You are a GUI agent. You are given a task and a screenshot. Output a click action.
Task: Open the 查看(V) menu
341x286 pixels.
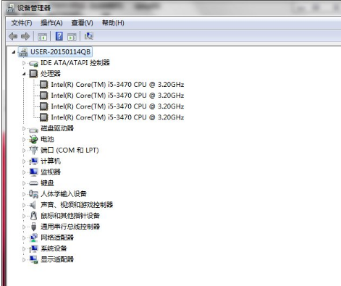pos(82,23)
